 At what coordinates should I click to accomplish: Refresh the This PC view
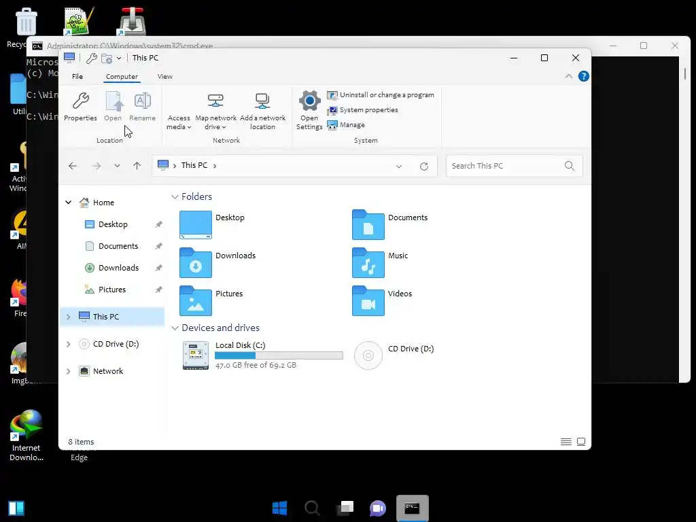424,167
